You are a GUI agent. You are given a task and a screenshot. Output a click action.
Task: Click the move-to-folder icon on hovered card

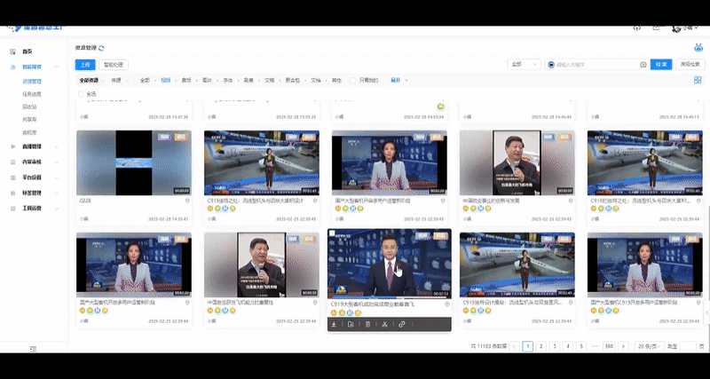click(351, 325)
